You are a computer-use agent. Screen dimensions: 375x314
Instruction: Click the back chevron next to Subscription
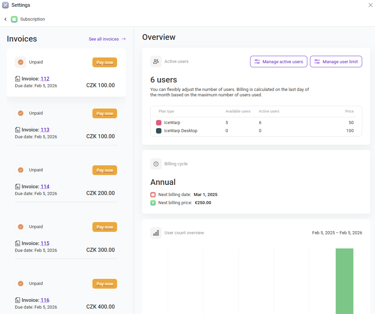[x=5, y=19]
